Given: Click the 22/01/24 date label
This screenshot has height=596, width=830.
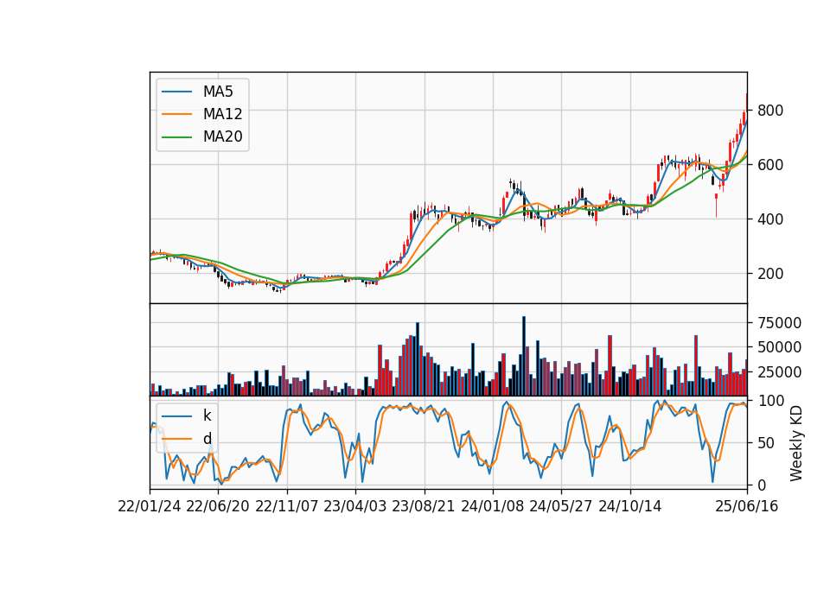Looking at the screenshot, I should [x=150, y=506].
